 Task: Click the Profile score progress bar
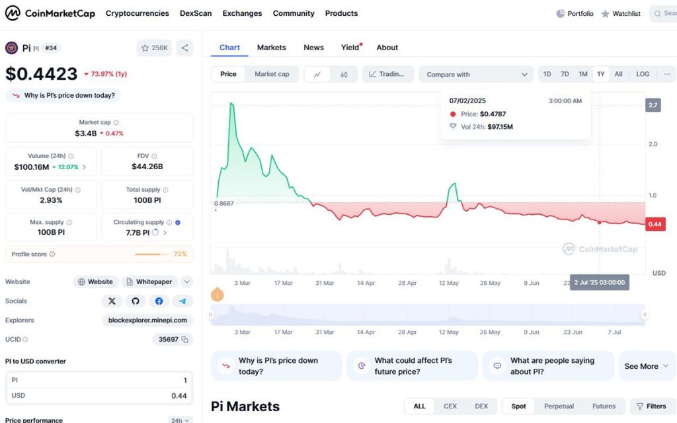(151, 254)
